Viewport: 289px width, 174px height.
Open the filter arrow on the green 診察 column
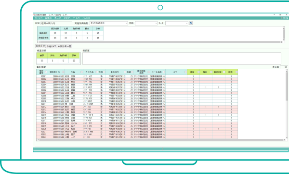coord(236,72)
